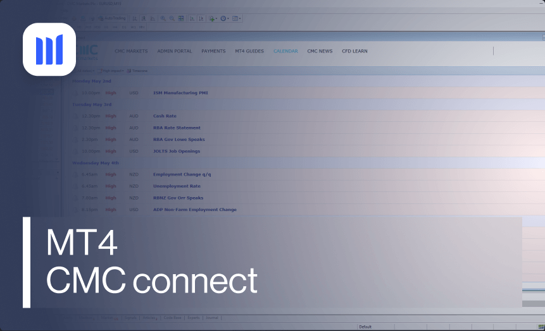Open the All dates filter dropdown

(x=85, y=71)
